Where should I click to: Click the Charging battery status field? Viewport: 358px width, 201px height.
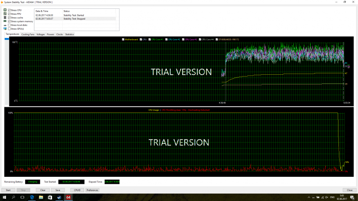[33, 182]
